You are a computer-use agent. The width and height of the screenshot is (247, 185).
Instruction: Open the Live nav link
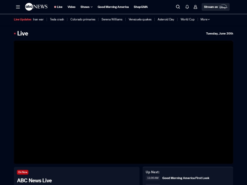(x=58, y=7)
